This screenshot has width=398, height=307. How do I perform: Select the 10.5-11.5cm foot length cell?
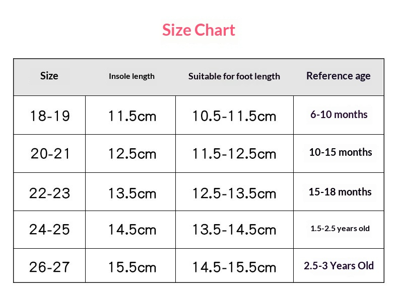click(234, 116)
